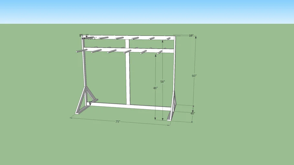294x165 pixels.
Task: Click the 40" depth dimension label
Action: (x=193, y=113)
